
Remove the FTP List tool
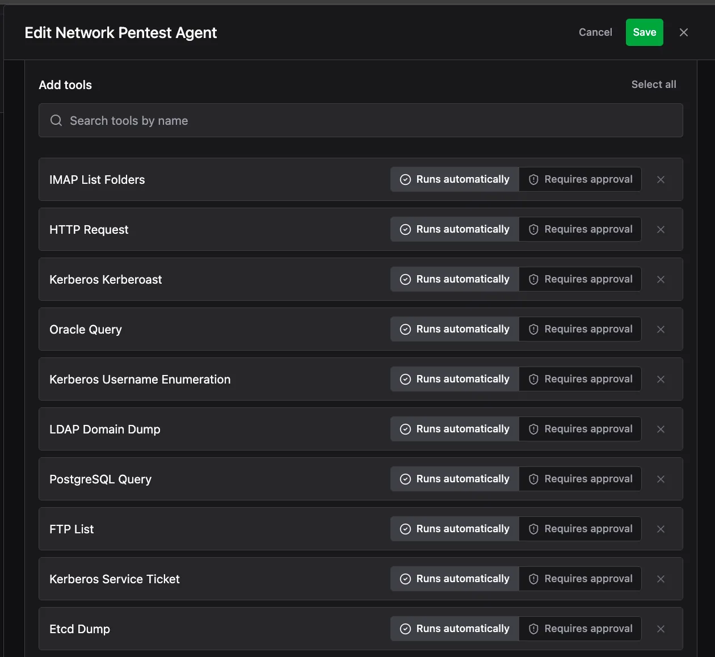pos(661,529)
